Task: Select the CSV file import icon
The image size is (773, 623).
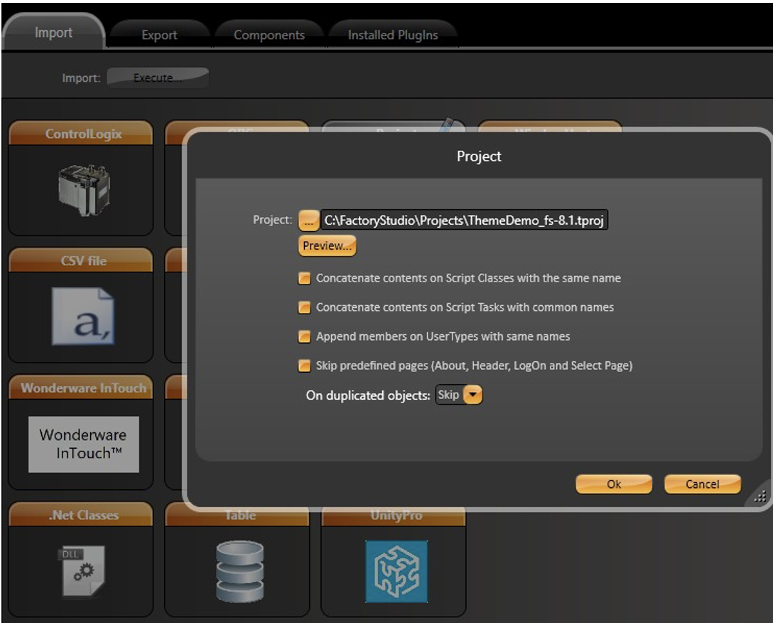Action: 83,316
